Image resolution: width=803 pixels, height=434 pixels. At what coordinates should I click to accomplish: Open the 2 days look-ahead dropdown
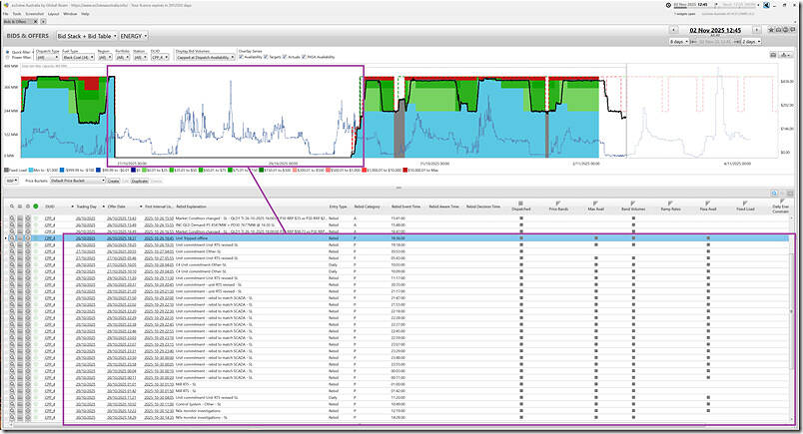click(751, 42)
